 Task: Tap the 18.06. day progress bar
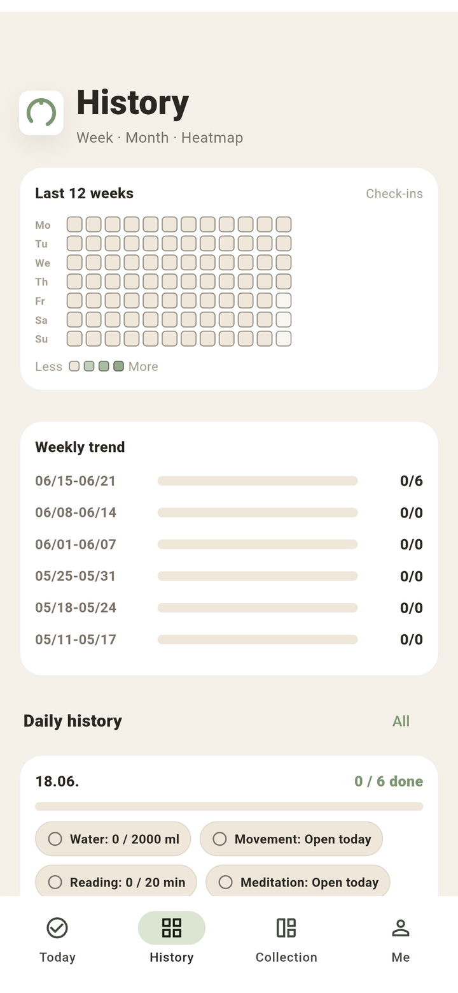coord(229,806)
